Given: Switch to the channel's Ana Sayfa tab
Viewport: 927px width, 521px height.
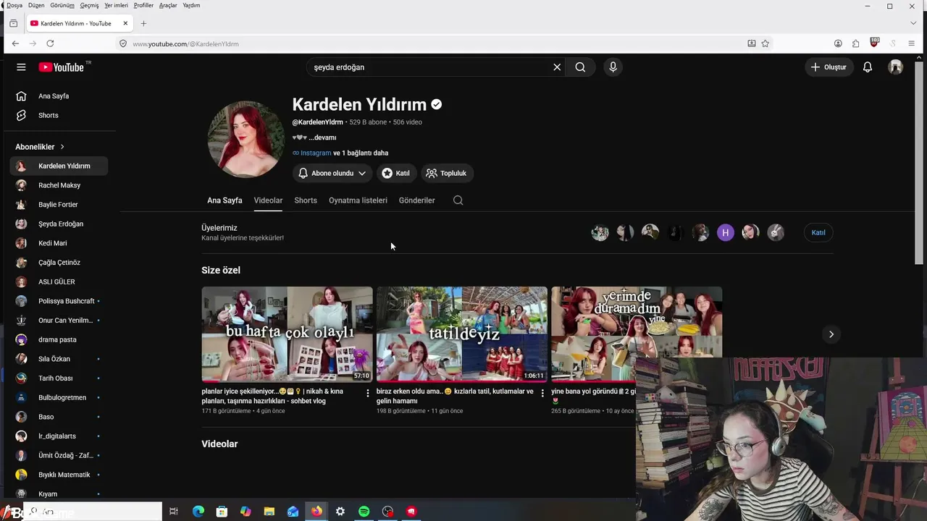Looking at the screenshot, I should 225,200.
